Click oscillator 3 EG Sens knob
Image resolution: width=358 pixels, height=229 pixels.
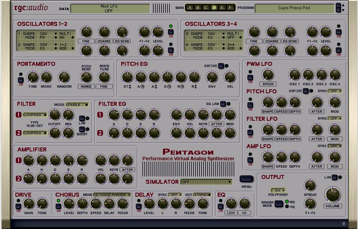(290, 32)
